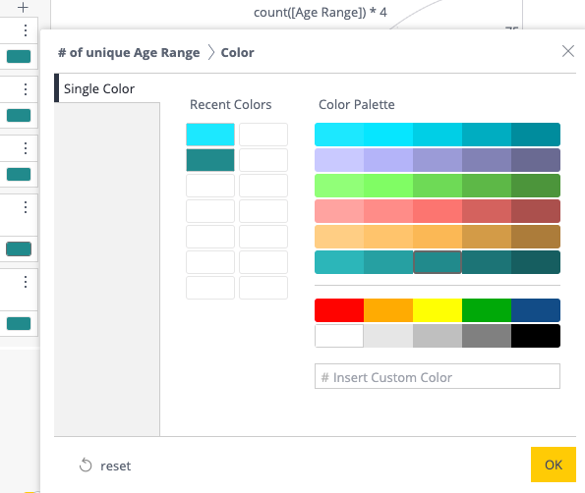Pick the darkest green swatch in green row
The height and width of the screenshot is (493, 585).
(536, 186)
